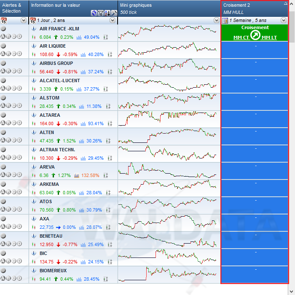
Task: Open the filter funnel icon
Action: click(101, 13)
